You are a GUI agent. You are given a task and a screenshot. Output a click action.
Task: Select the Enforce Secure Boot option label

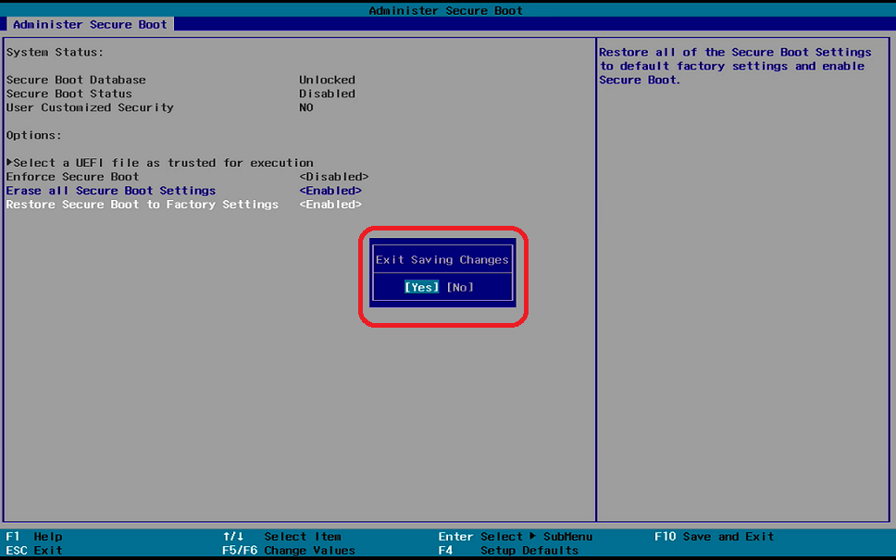pos(72,177)
